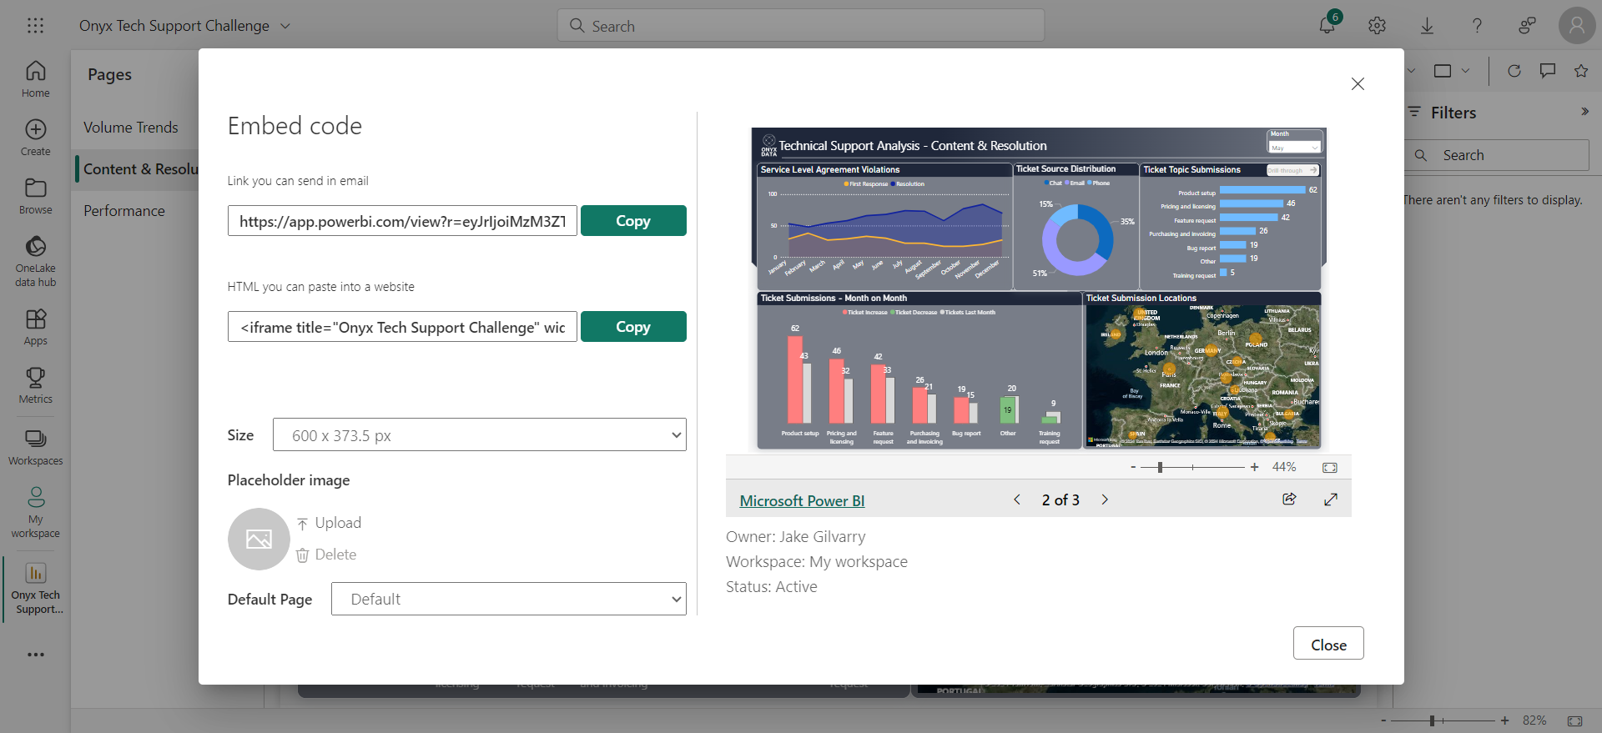1602x733 pixels.
Task: Click the email link text field
Action: 402,221
